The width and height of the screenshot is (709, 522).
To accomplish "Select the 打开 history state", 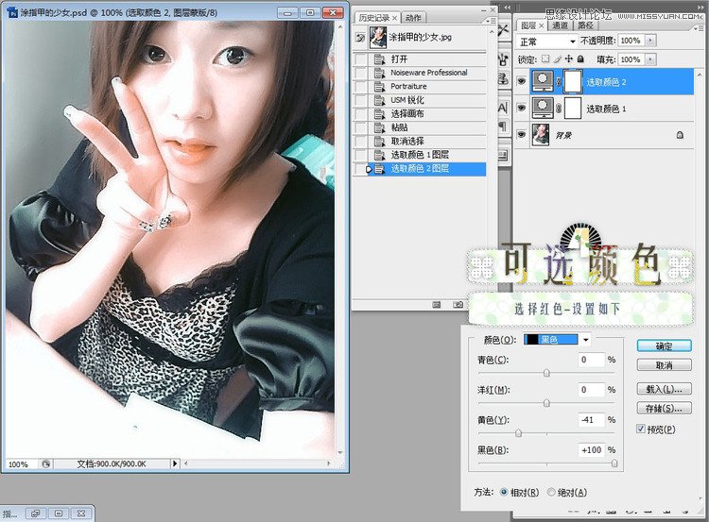I will tap(428, 59).
